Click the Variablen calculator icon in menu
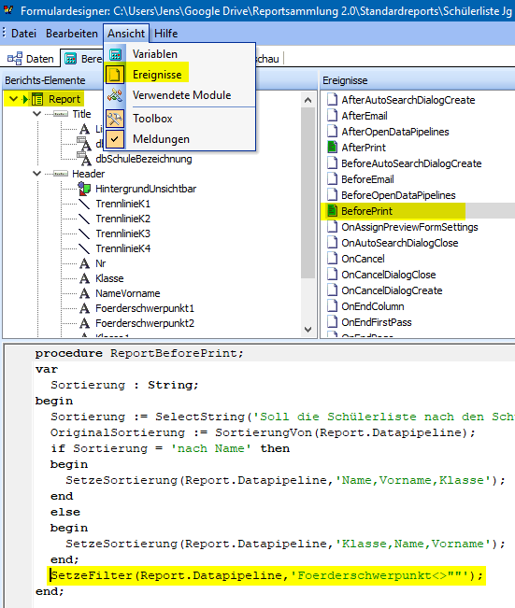 [x=115, y=54]
